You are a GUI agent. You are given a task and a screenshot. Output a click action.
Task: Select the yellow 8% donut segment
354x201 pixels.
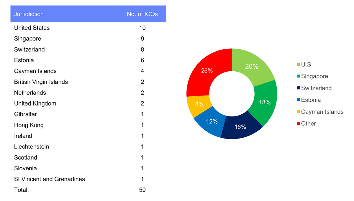[x=198, y=104]
